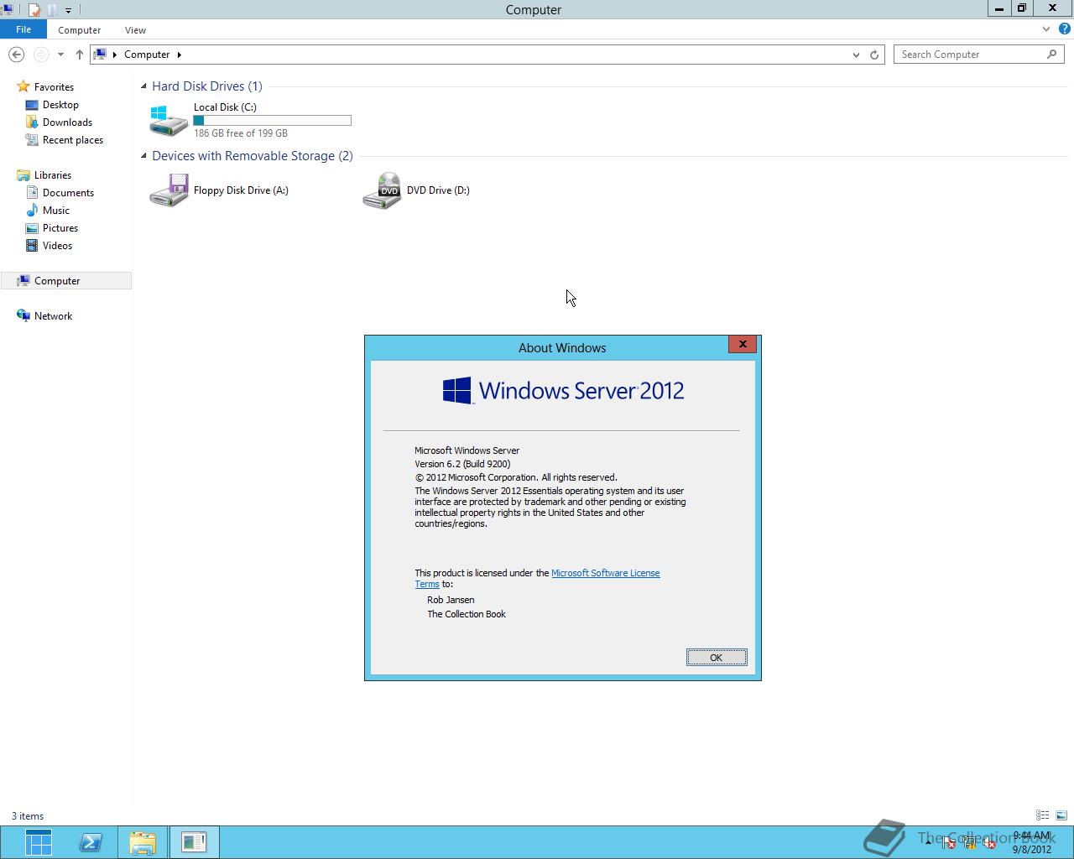Restore down the Computer window
The width and height of the screenshot is (1074, 859).
click(1022, 8)
